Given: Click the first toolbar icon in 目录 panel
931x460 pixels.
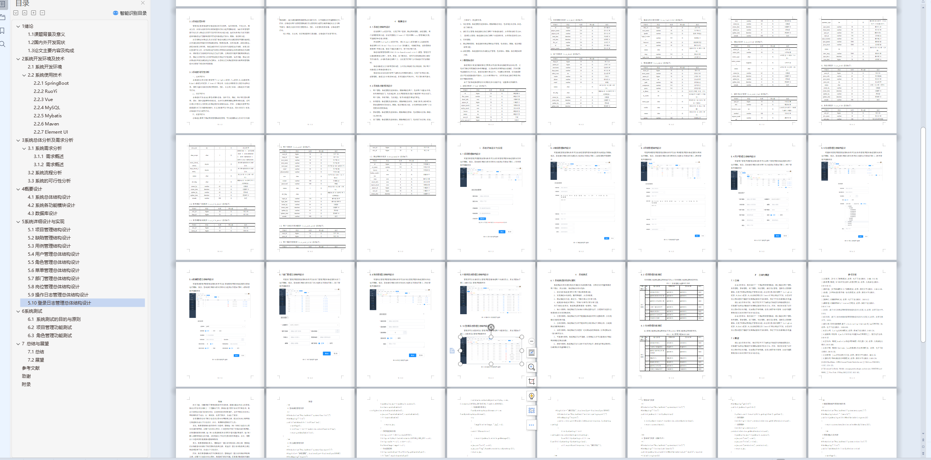Looking at the screenshot, I should pyautogui.click(x=16, y=13).
